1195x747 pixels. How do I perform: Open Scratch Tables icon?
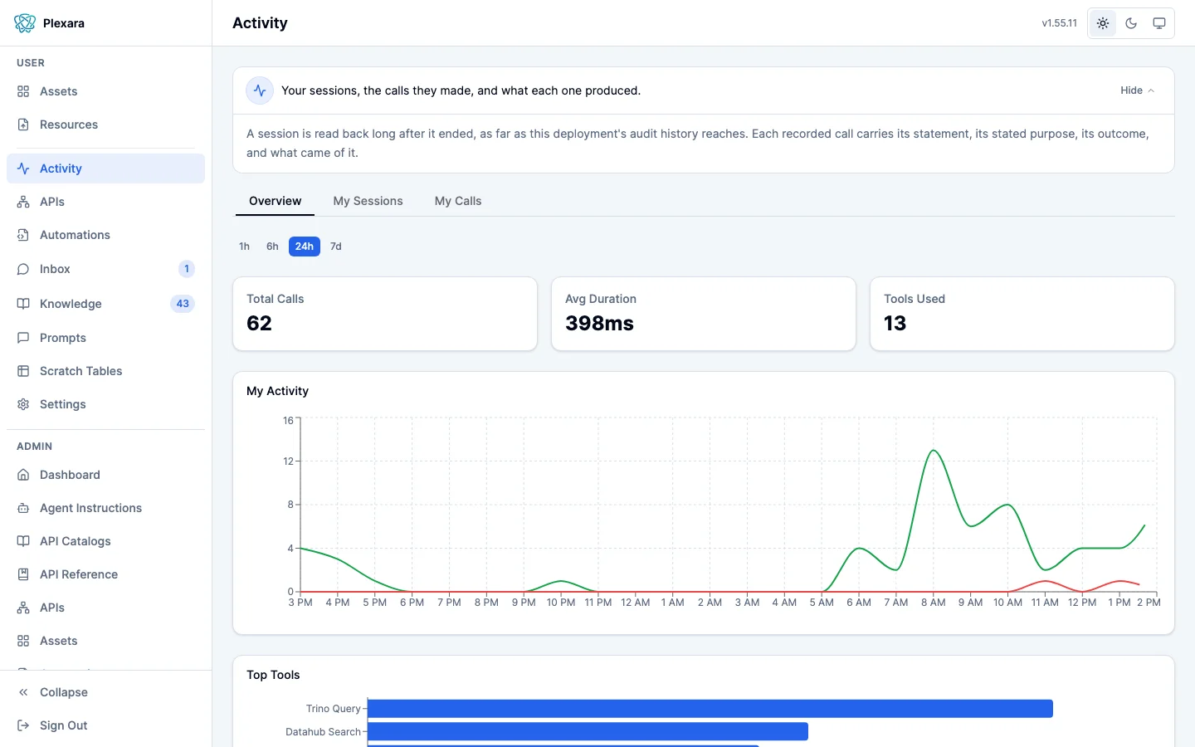coord(23,371)
